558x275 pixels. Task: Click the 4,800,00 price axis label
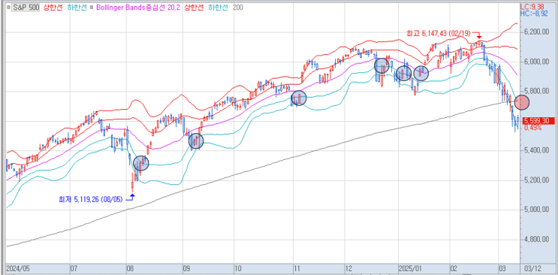[x=537, y=240]
